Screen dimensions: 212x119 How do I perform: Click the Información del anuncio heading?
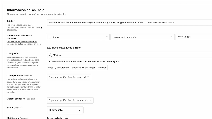point(26,10)
